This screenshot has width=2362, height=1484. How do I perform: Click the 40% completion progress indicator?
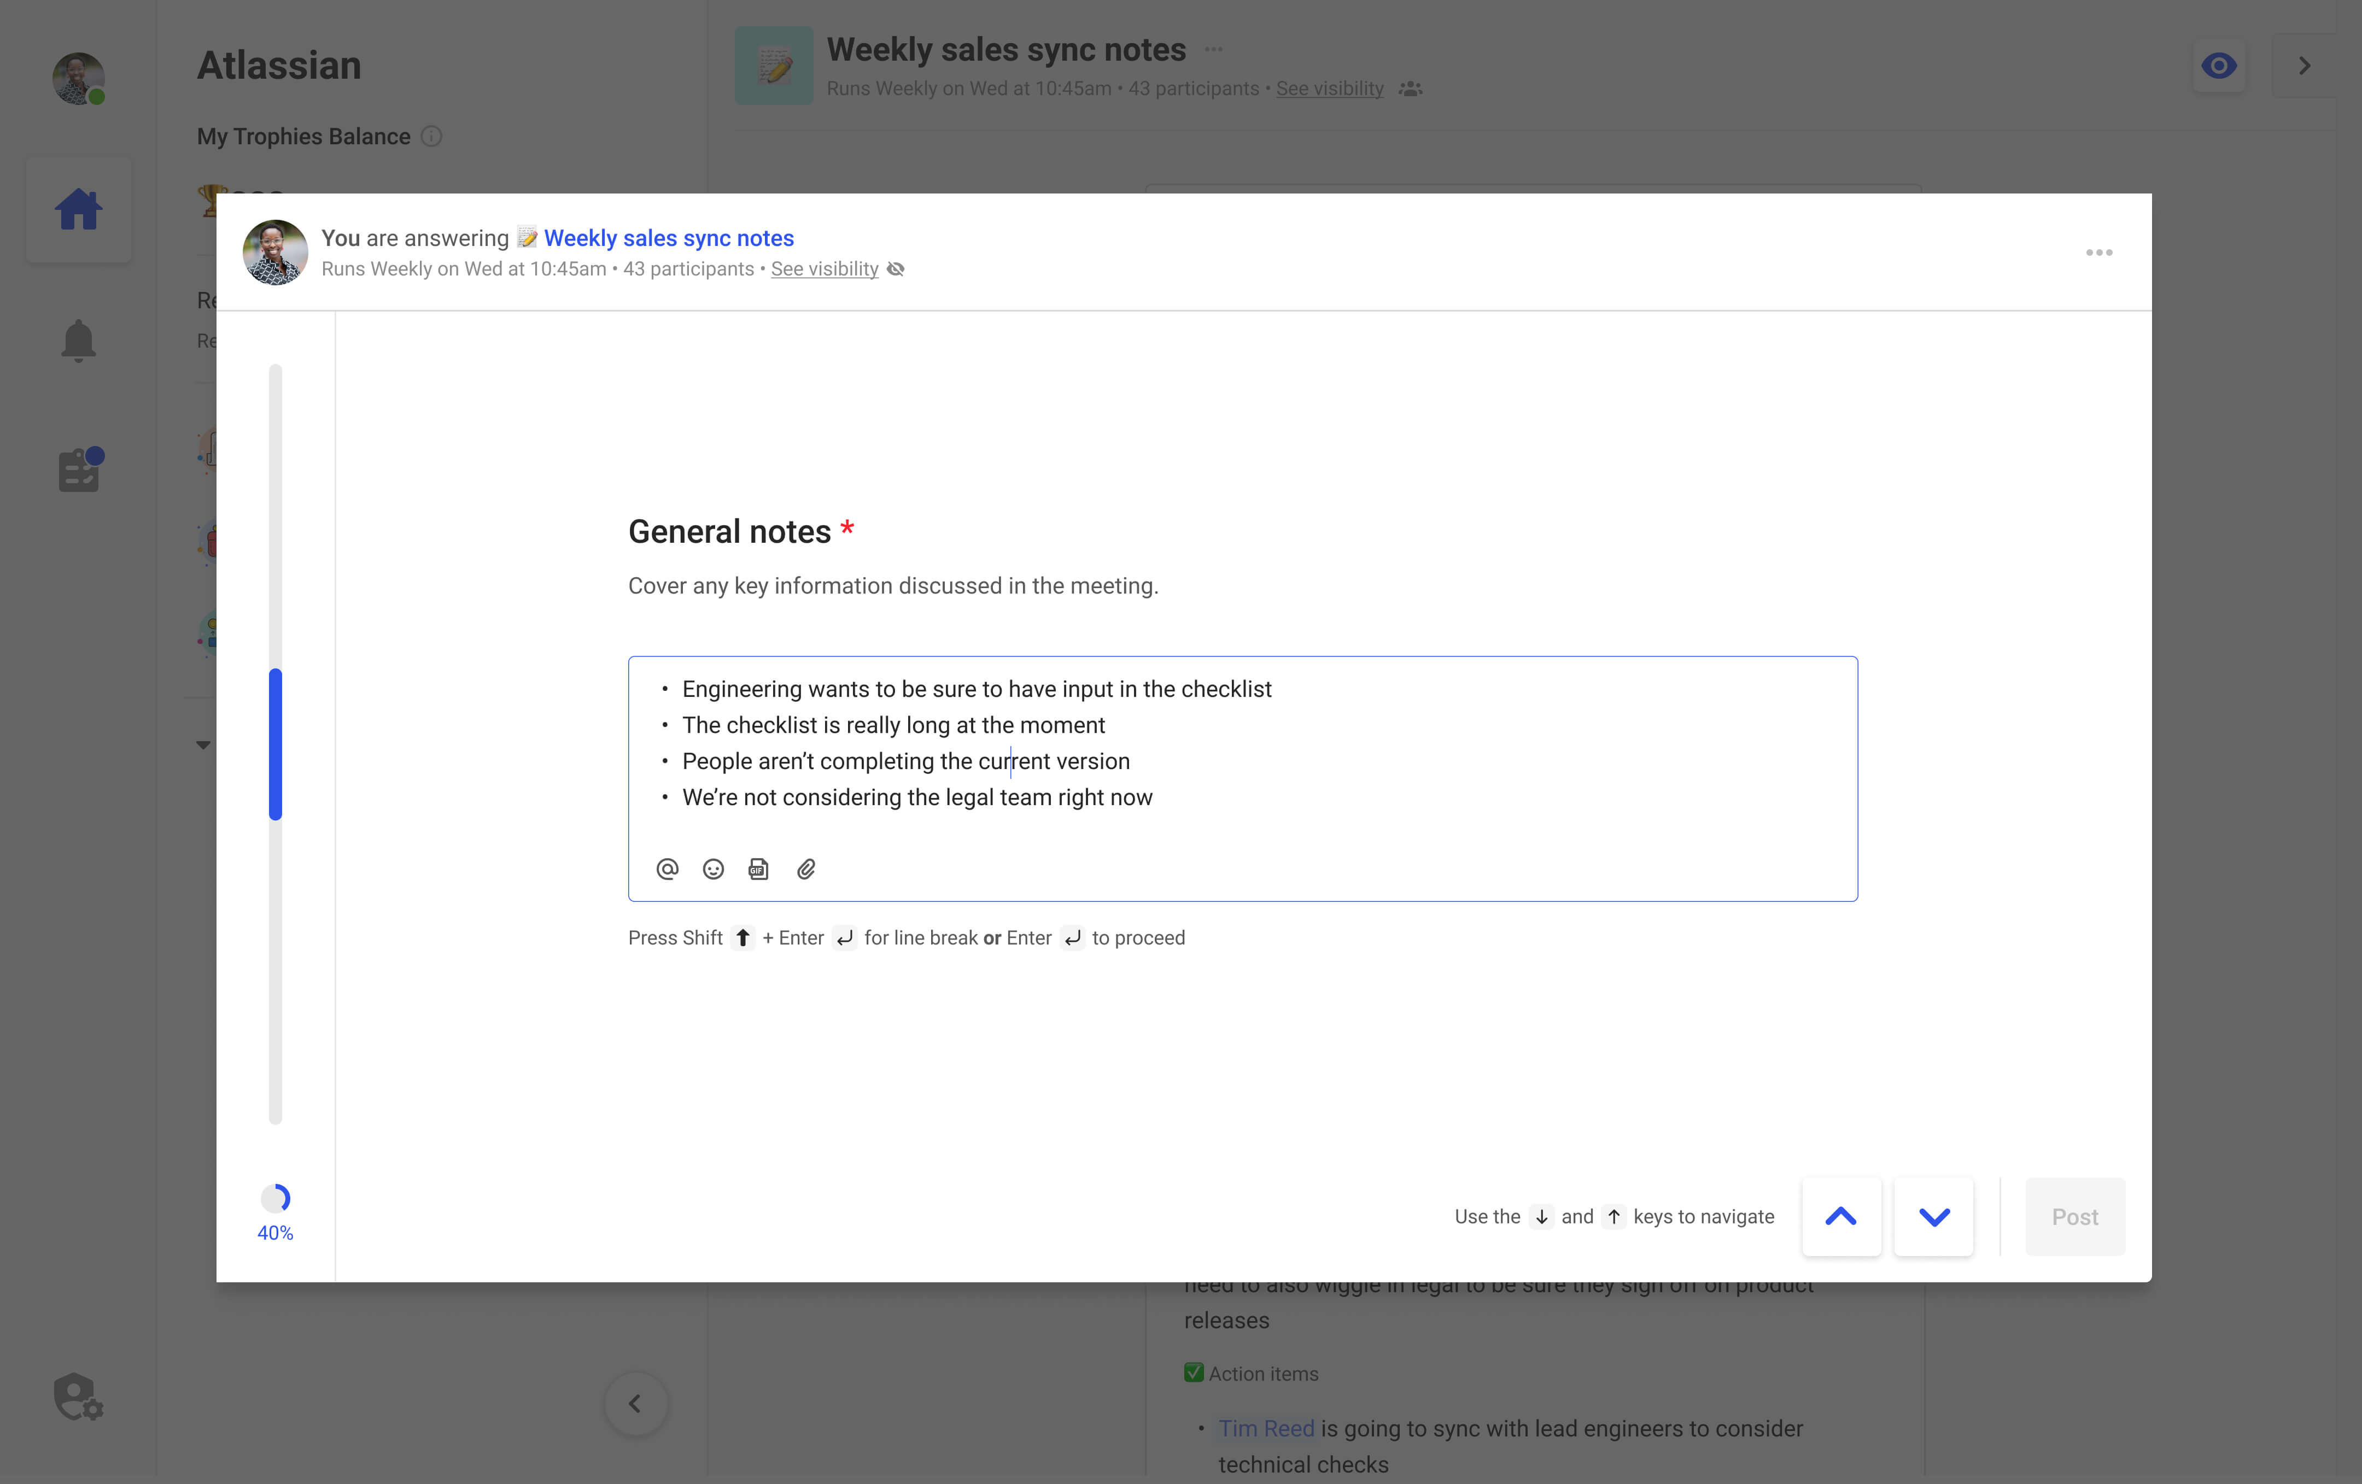point(276,1213)
